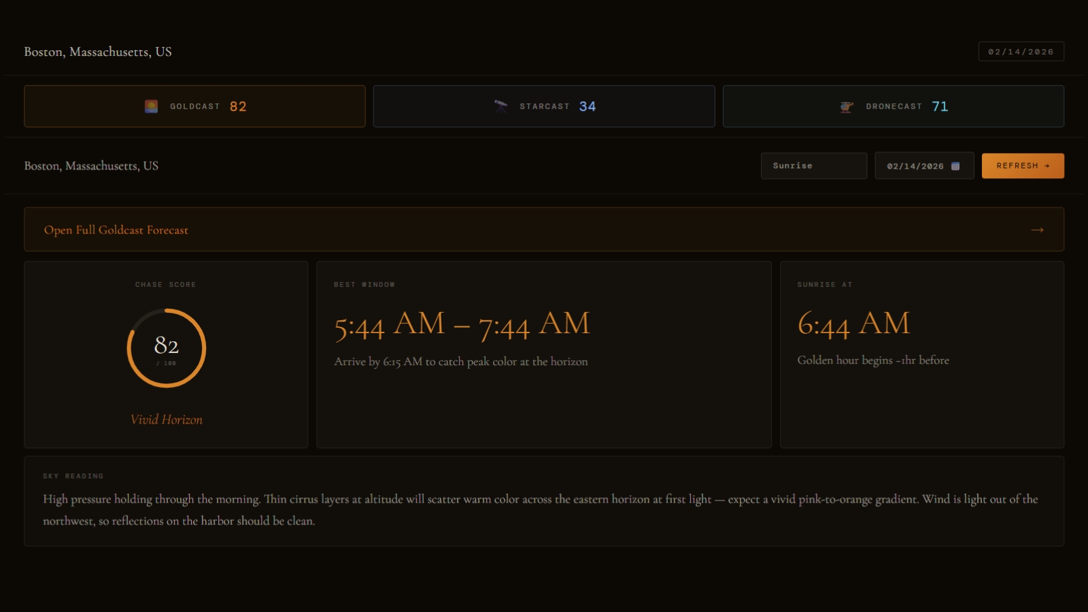The width and height of the screenshot is (1088, 612).
Task: Click the Sky Reading summary text
Action: [541, 509]
